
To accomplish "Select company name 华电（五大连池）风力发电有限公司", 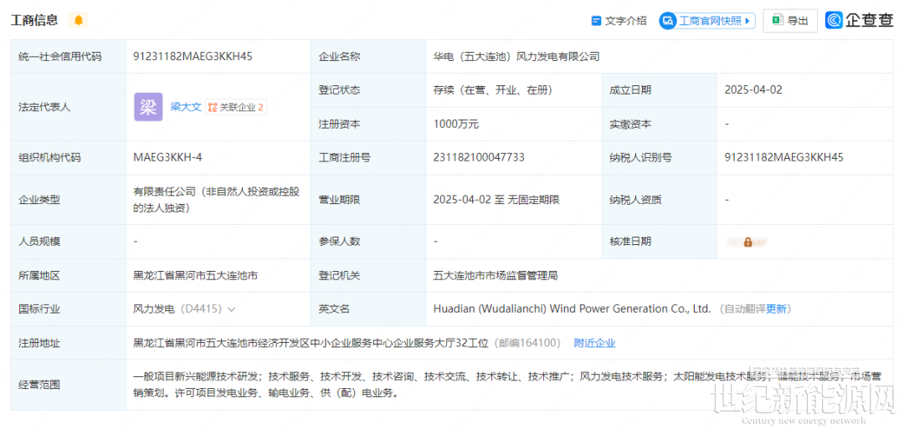I will (x=516, y=56).
